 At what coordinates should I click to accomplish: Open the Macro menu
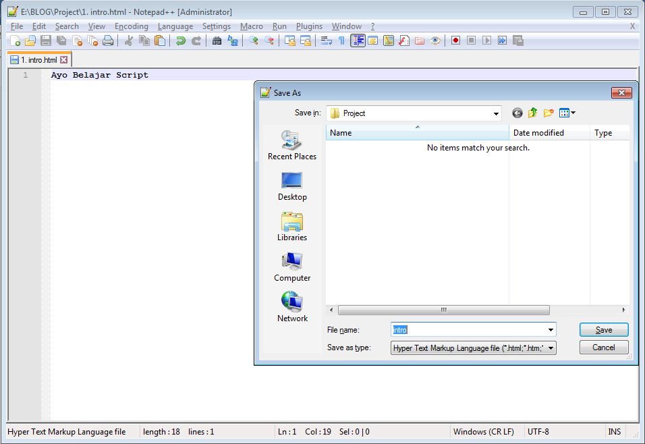252,26
